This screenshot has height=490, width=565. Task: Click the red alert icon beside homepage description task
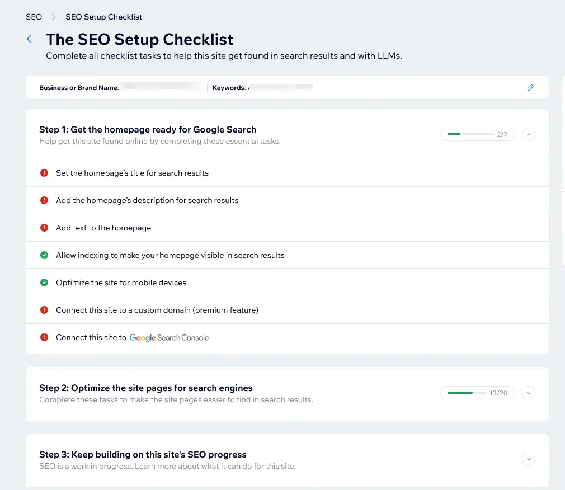pos(44,200)
